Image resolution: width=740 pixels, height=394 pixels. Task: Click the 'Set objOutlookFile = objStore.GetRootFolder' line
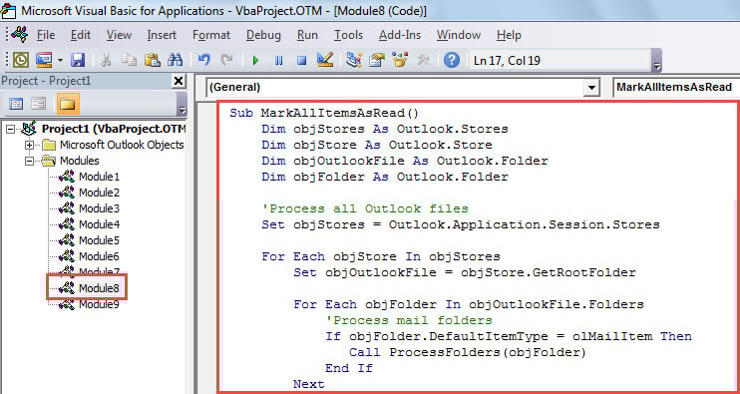465,272
